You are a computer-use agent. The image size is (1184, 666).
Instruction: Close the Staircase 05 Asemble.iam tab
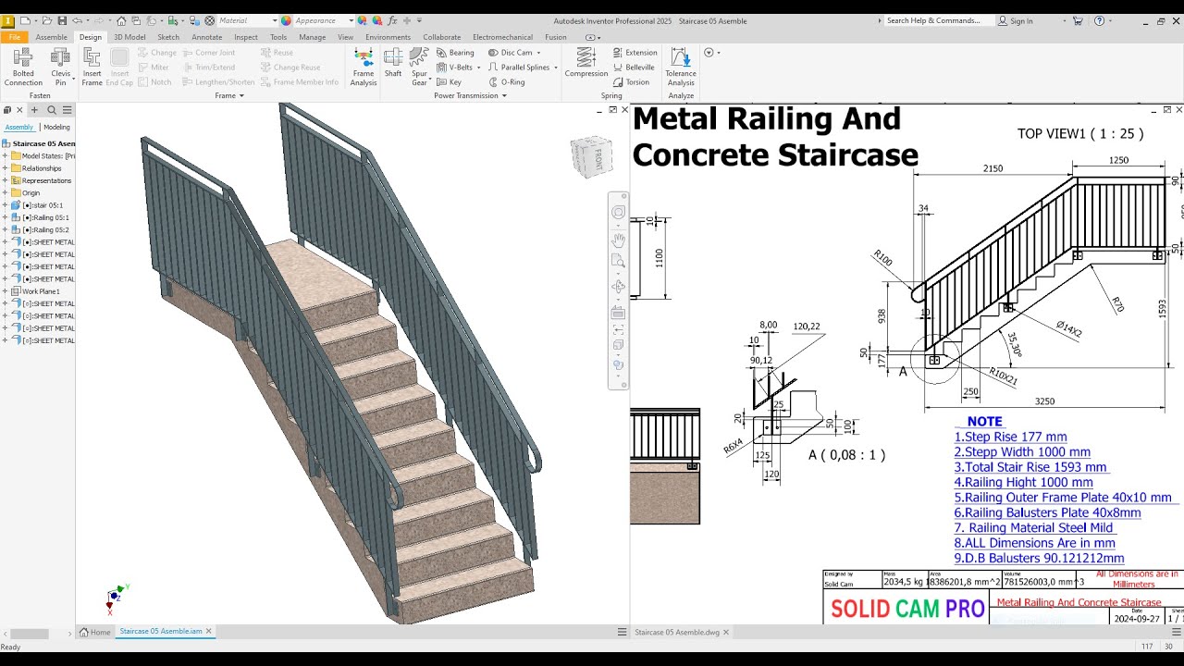tap(209, 631)
